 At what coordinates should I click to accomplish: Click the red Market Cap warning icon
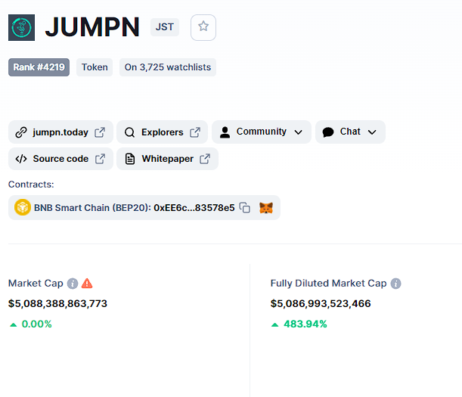click(x=87, y=284)
